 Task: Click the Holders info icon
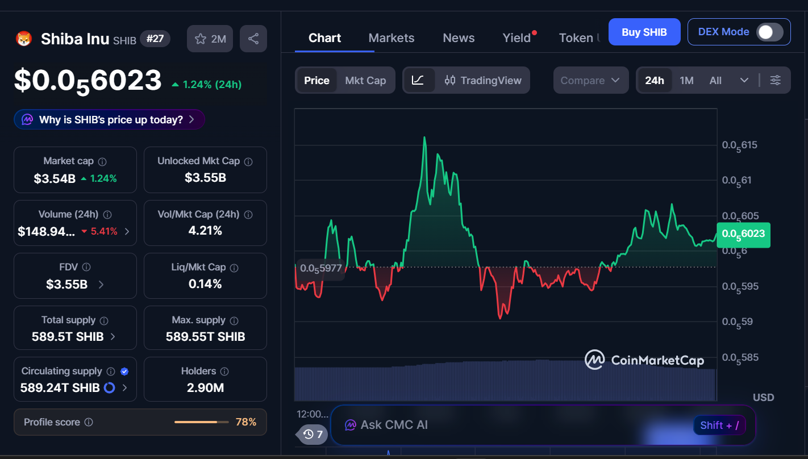[x=224, y=372]
